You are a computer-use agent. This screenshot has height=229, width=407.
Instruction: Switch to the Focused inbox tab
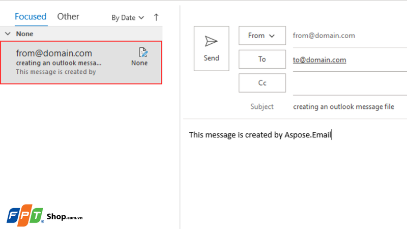click(31, 17)
